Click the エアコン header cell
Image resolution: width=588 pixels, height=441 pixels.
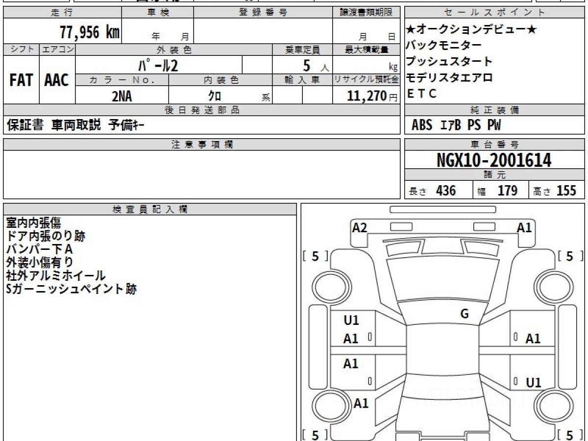(x=57, y=49)
